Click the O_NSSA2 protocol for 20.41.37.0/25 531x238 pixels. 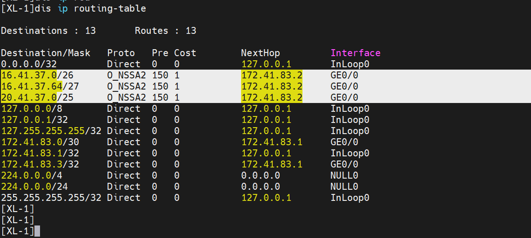(x=126, y=97)
